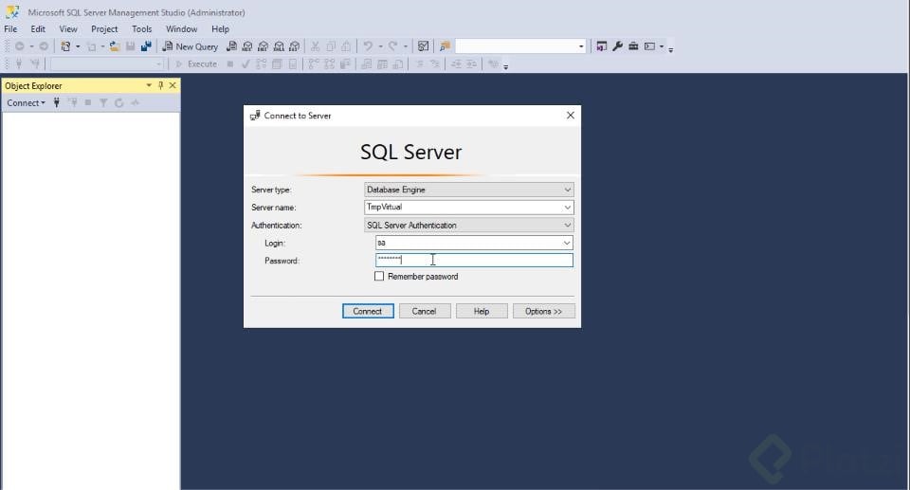
Task: Click the Save All icon in toolbar
Action: (146, 46)
